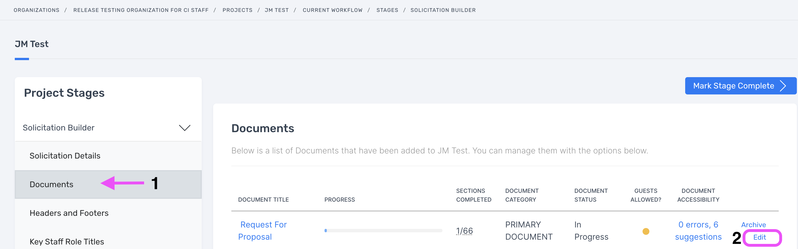This screenshot has width=798, height=249.
Task: Go to Projects breadcrumb
Action: coord(237,10)
